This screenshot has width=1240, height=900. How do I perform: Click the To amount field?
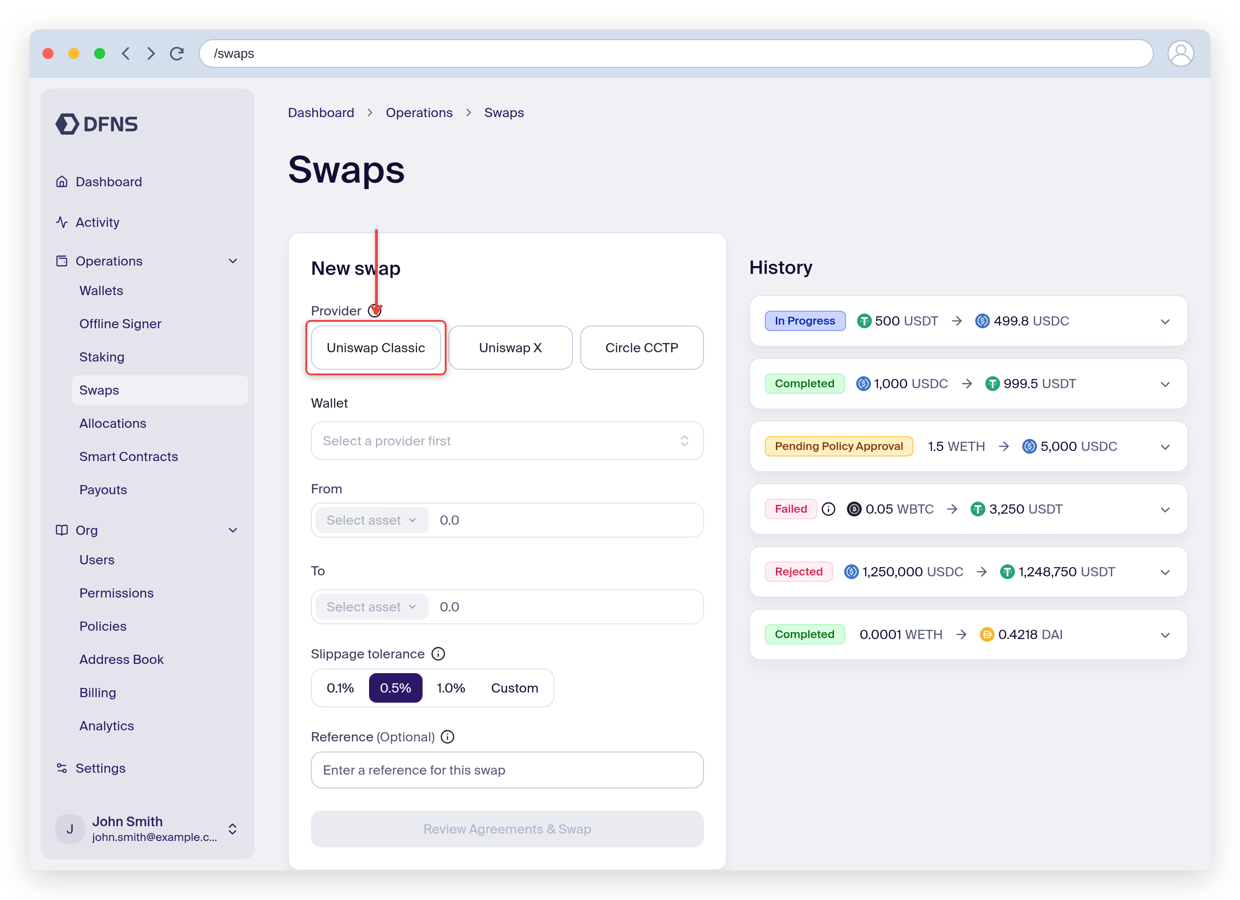click(x=566, y=607)
